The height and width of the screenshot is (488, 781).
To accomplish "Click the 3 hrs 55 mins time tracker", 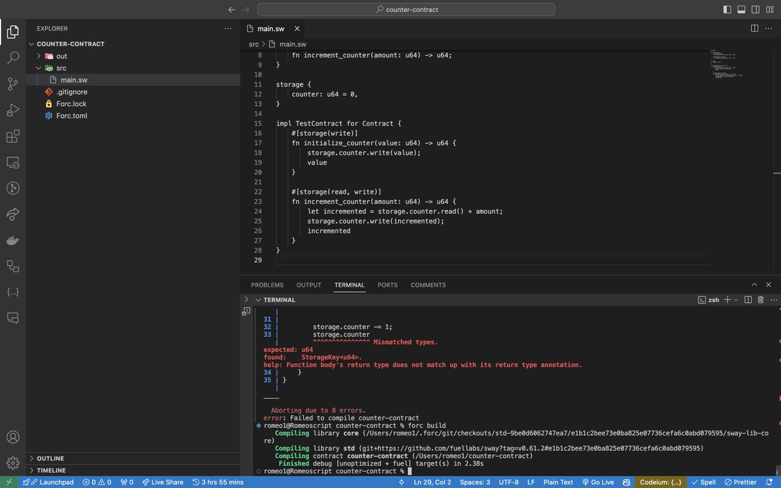I will 218,482.
